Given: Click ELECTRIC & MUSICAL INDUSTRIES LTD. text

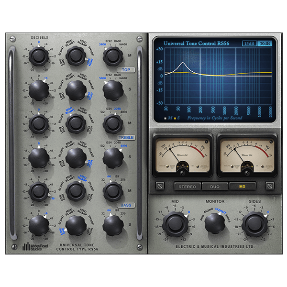Looking at the screenshot, I should point(215,246).
